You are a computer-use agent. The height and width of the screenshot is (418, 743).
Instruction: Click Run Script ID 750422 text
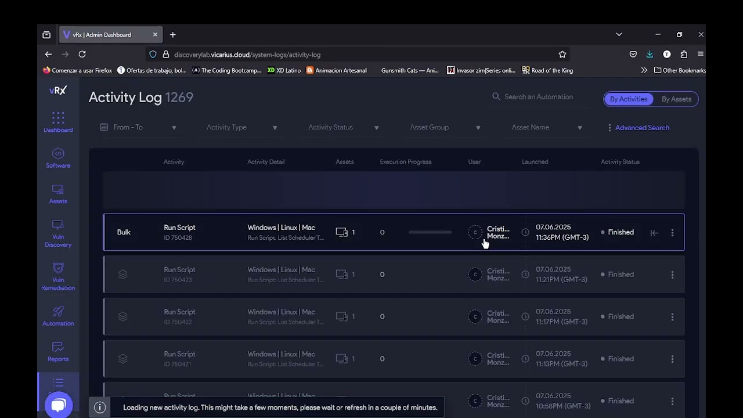(179, 317)
